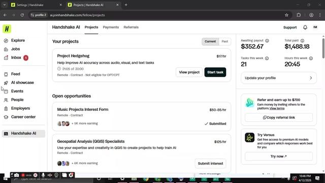
Task: Click View project for Project Hedgehog
Action: pyautogui.click(x=189, y=72)
